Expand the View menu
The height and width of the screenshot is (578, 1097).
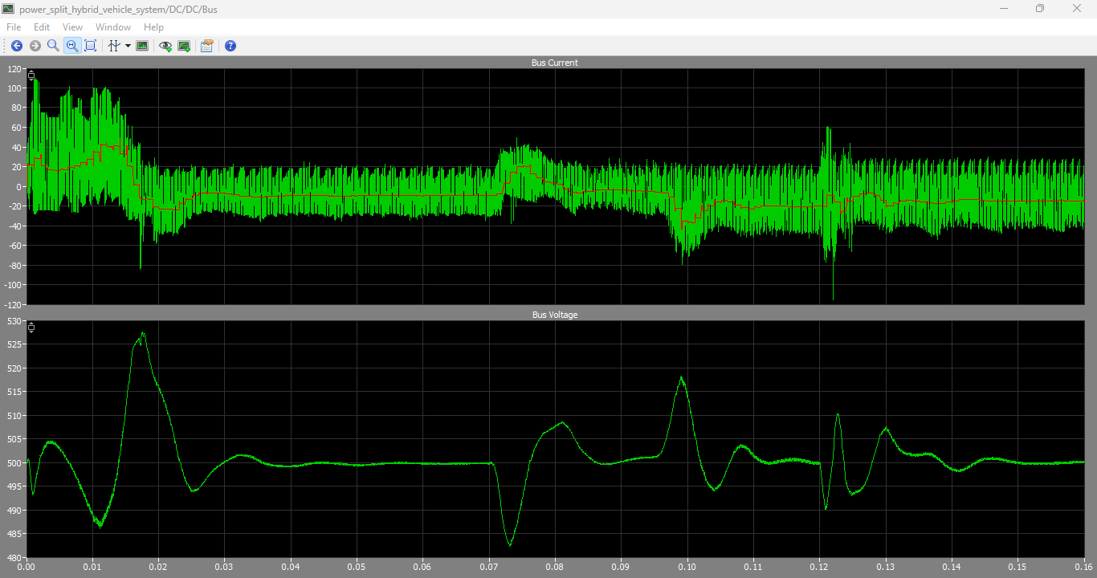pyautogui.click(x=72, y=27)
